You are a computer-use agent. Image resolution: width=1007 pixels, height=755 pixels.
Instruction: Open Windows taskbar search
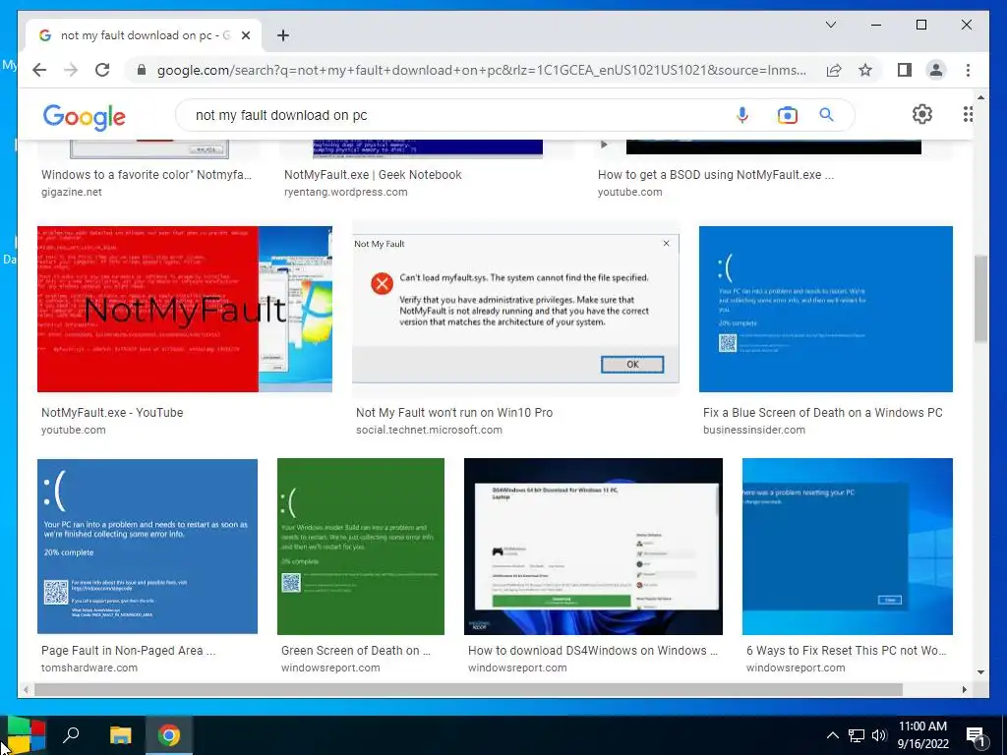(71, 735)
